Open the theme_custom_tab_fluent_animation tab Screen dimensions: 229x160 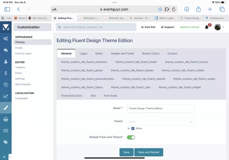[84, 62]
